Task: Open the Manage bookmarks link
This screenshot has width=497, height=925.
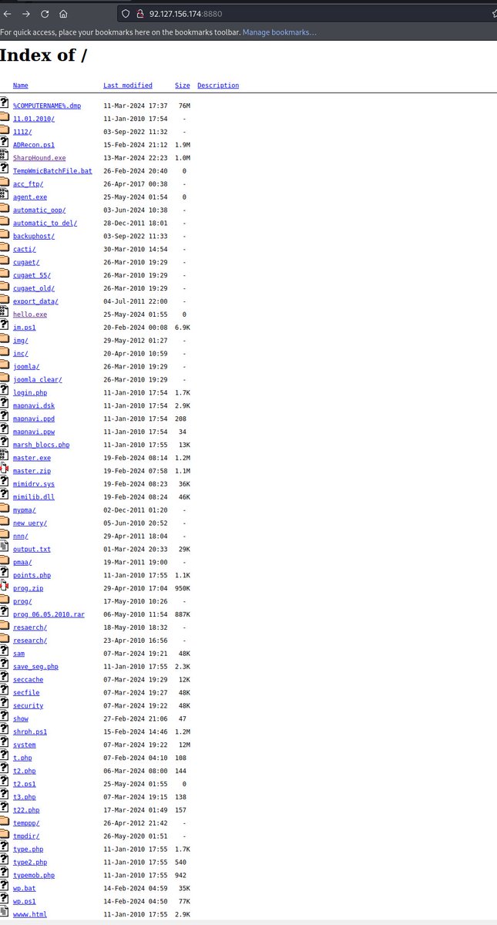Action: (x=280, y=32)
